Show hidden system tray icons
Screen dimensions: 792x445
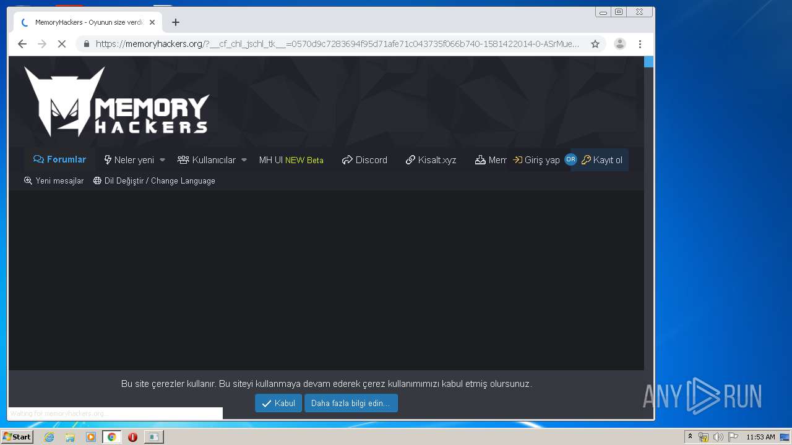pyautogui.click(x=690, y=437)
